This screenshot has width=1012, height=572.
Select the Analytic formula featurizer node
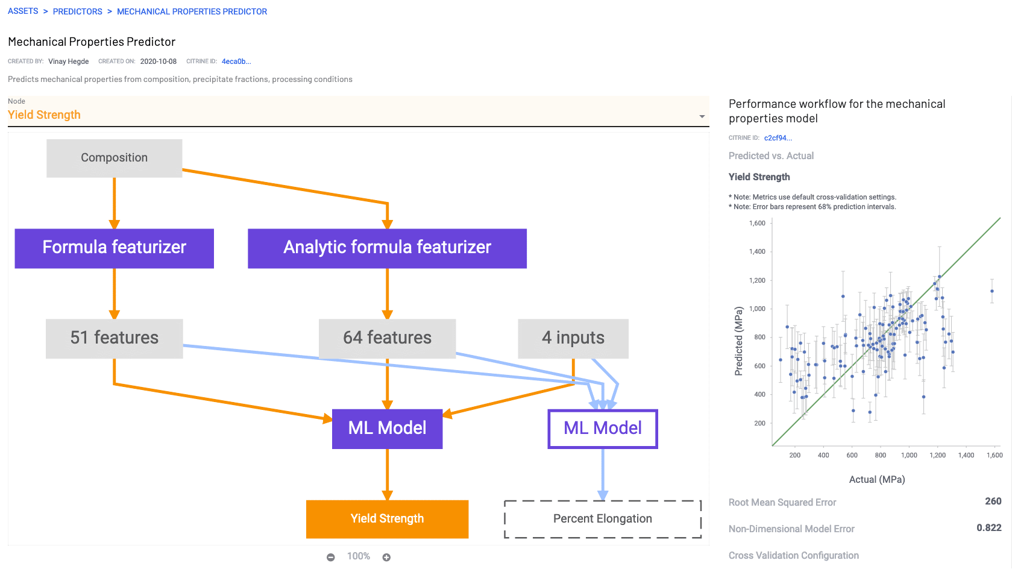387,248
